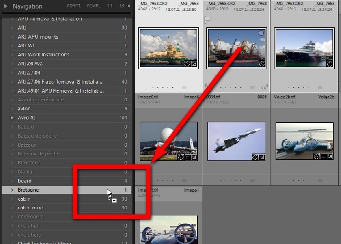Image resolution: width=341 pixels, height=244 pixels.
Task: Select the Avant la cérémonie keyword
Action: [x=41, y=100]
